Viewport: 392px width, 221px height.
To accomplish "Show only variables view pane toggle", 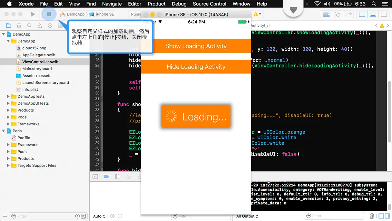I will pos(381,216).
